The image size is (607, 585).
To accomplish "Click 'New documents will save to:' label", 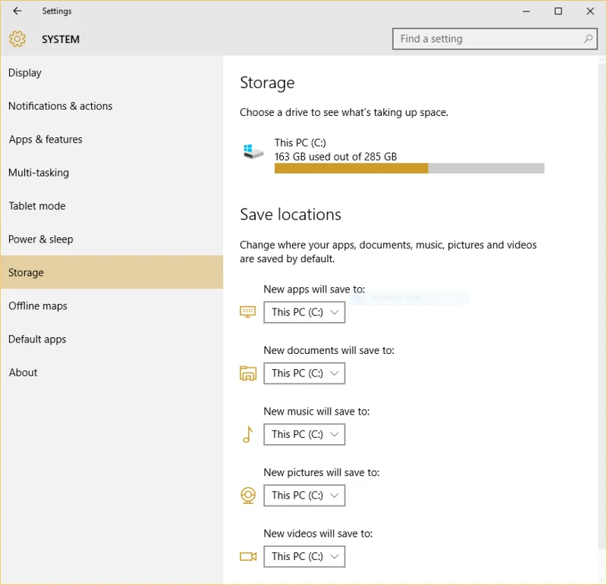I will click(329, 350).
